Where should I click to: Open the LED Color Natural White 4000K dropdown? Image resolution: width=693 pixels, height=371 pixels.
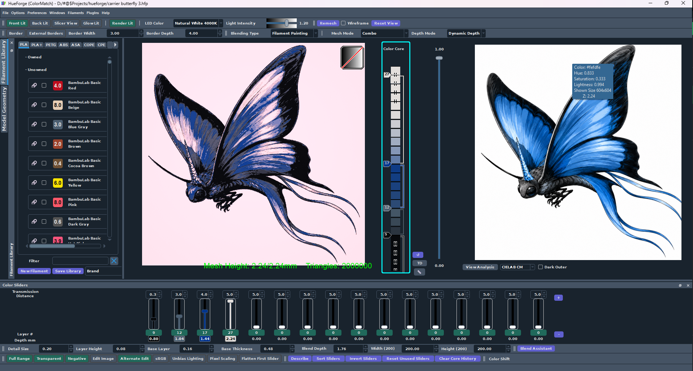(x=198, y=23)
